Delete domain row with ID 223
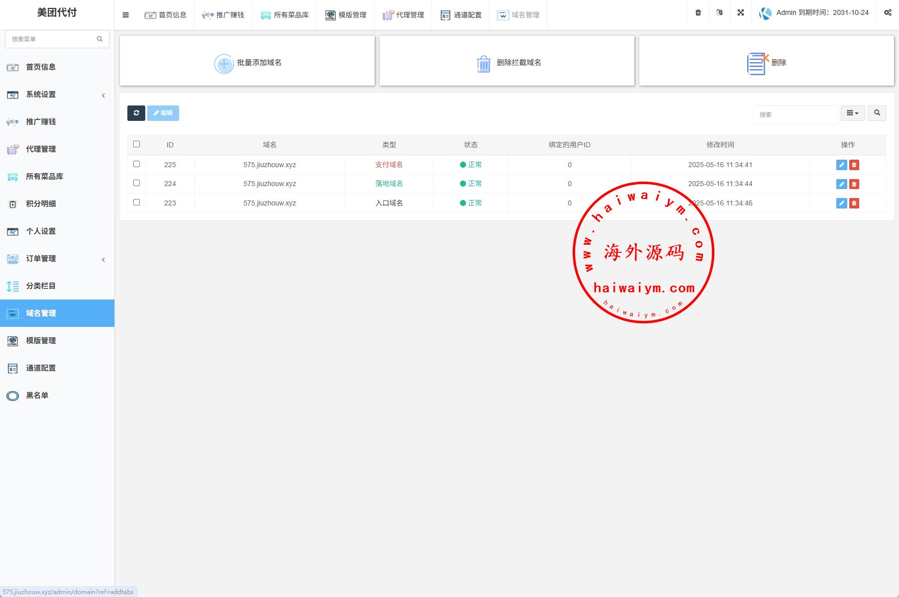The image size is (899, 597). (854, 203)
